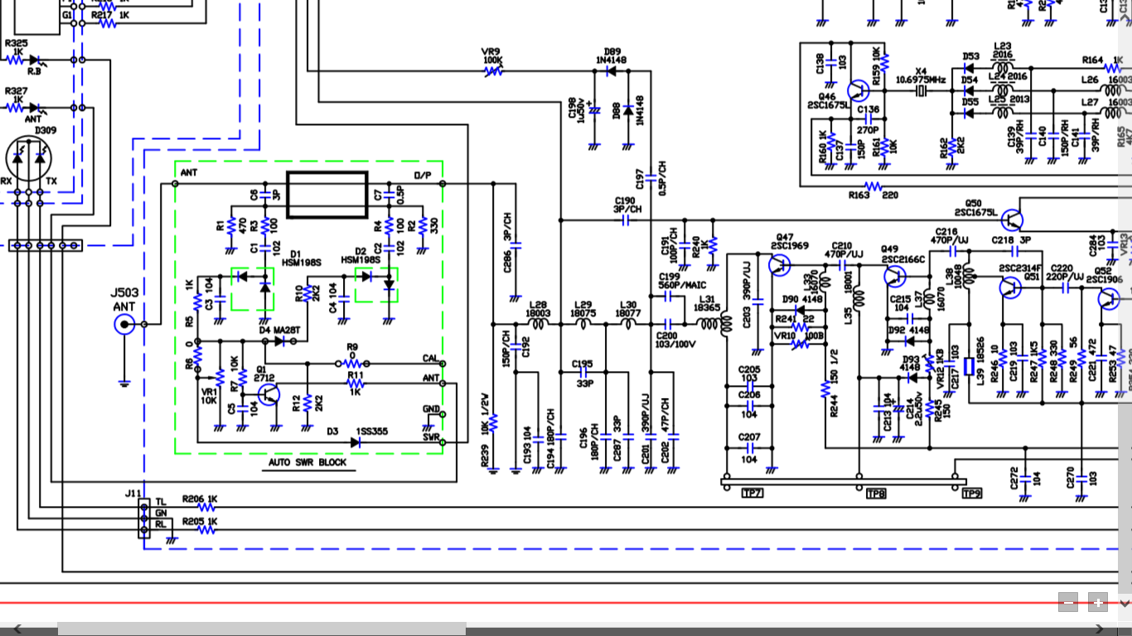Click the zoom in plus button
This screenshot has width=1132, height=636.
pyautogui.click(x=1098, y=602)
